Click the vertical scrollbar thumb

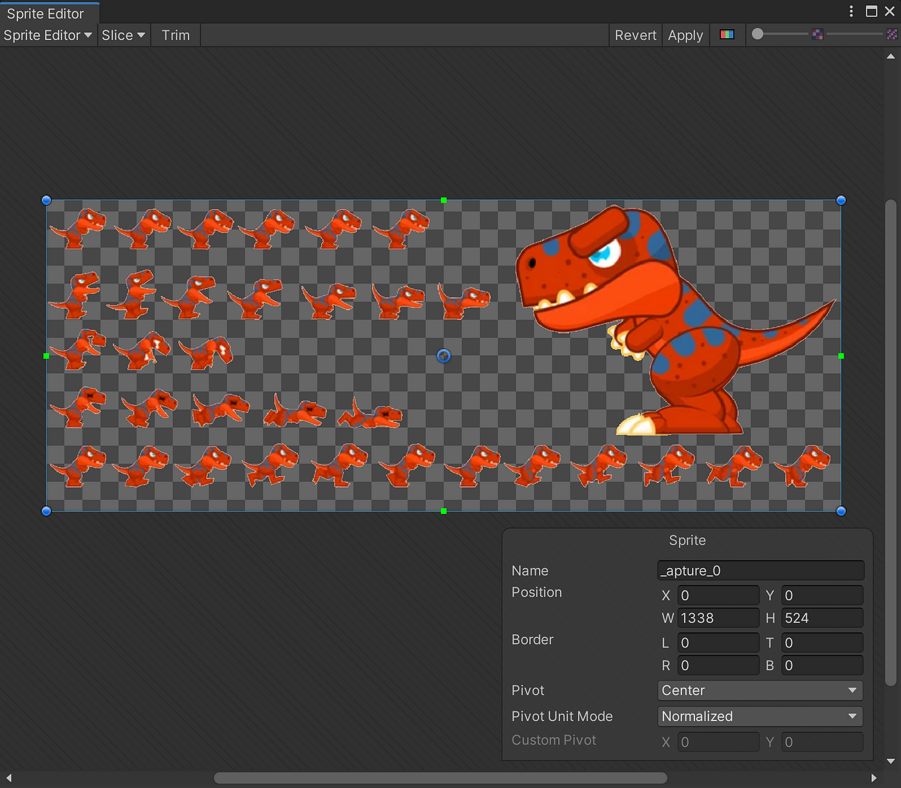coord(891,443)
